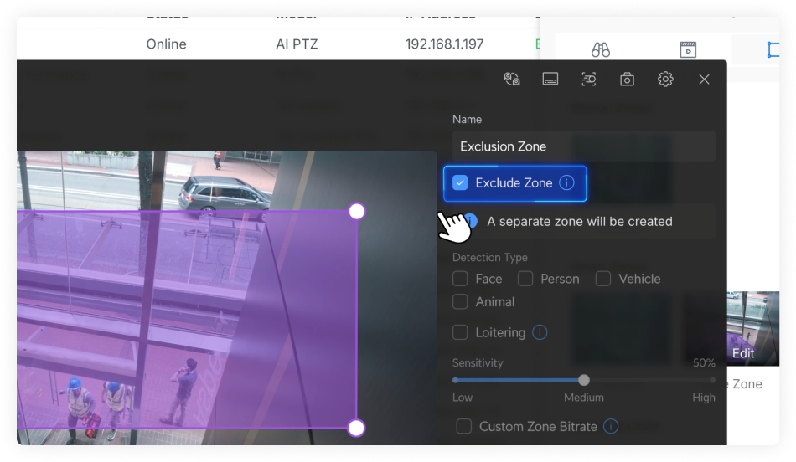Click Edit on the zone thumbnail
This screenshot has width=796, height=462.
pyautogui.click(x=743, y=353)
